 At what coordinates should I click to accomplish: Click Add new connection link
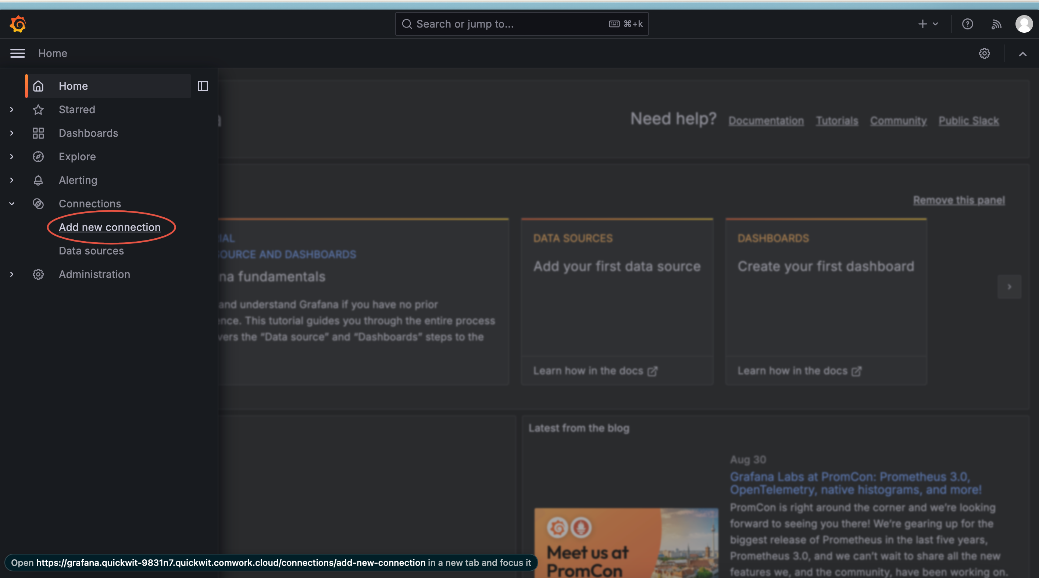coord(110,227)
